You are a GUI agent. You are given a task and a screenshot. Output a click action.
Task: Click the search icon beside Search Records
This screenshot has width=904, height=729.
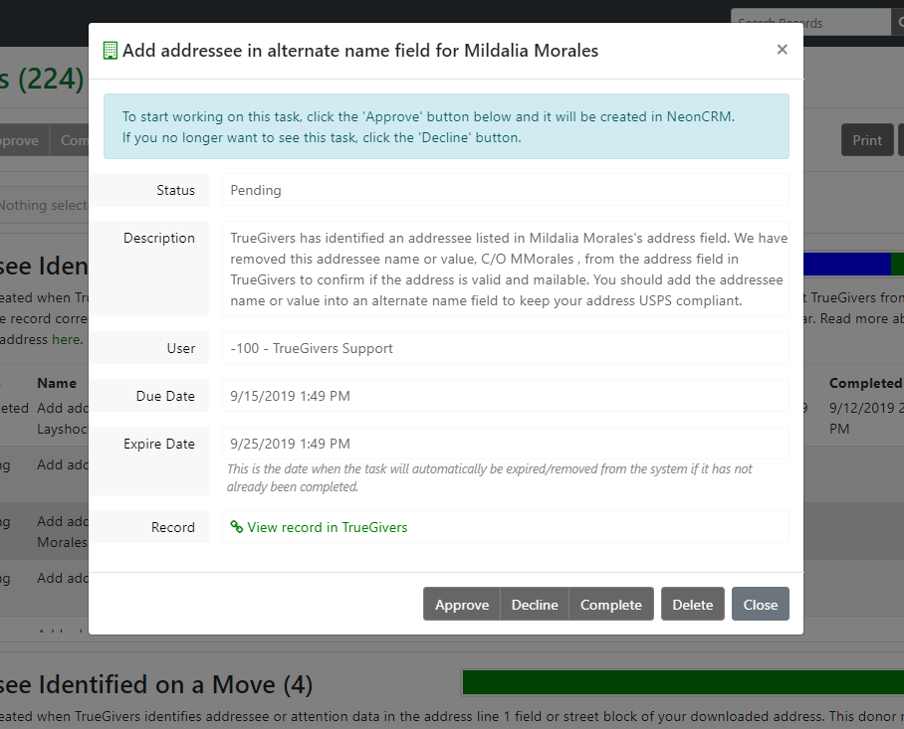[x=896, y=22]
